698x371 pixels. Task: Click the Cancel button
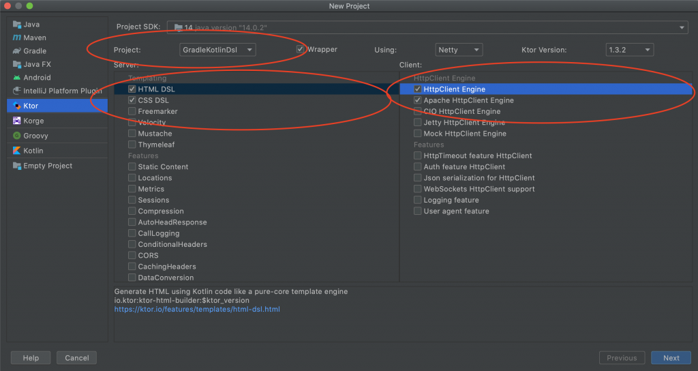pyautogui.click(x=76, y=357)
